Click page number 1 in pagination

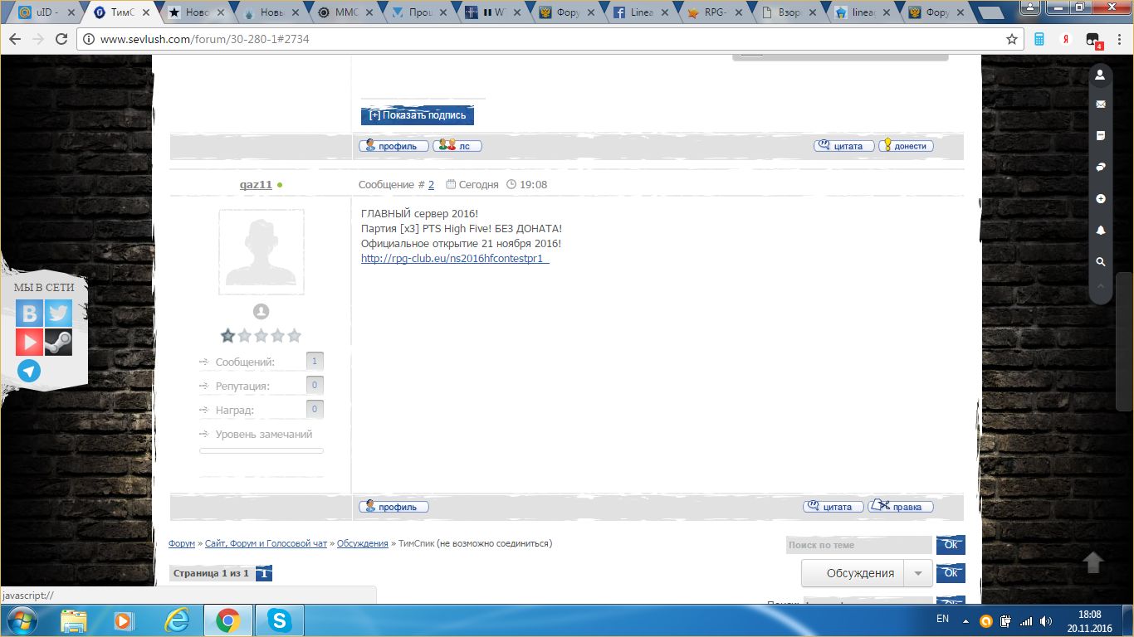(x=263, y=573)
